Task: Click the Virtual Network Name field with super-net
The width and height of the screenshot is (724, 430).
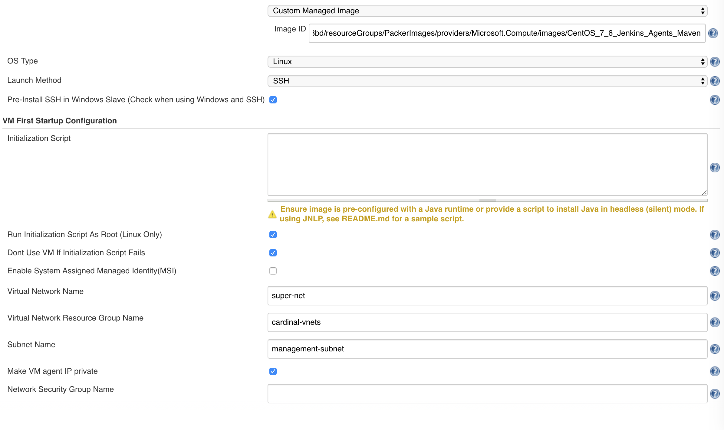Action: click(x=487, y=296)
